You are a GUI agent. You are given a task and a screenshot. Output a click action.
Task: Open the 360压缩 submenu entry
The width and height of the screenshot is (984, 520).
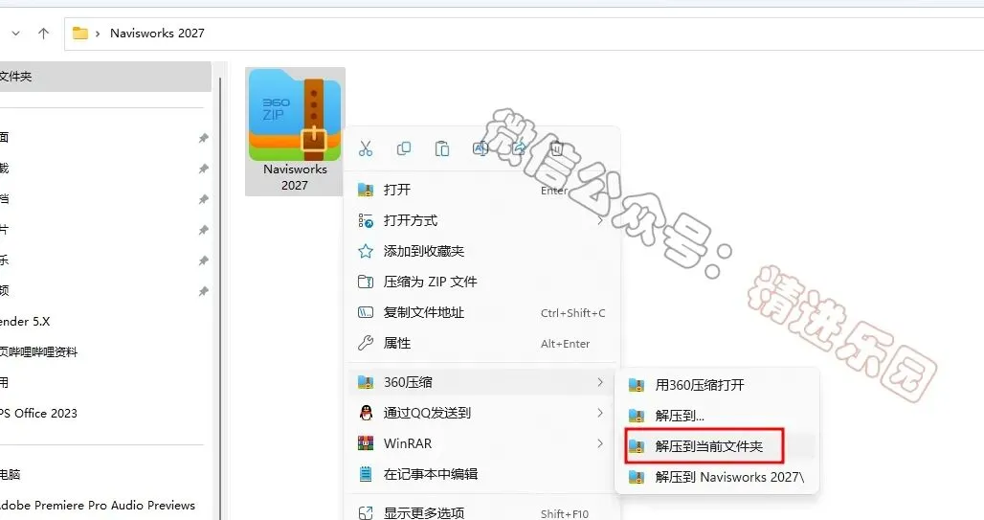tap(482, 382)
